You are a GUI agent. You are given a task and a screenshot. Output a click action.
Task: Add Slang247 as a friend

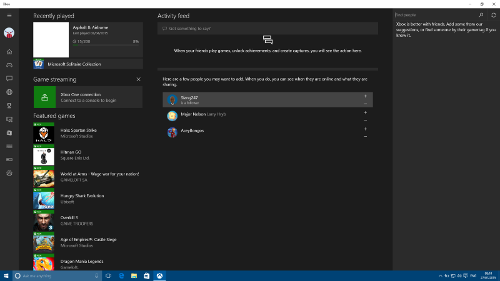pos(366,96)
